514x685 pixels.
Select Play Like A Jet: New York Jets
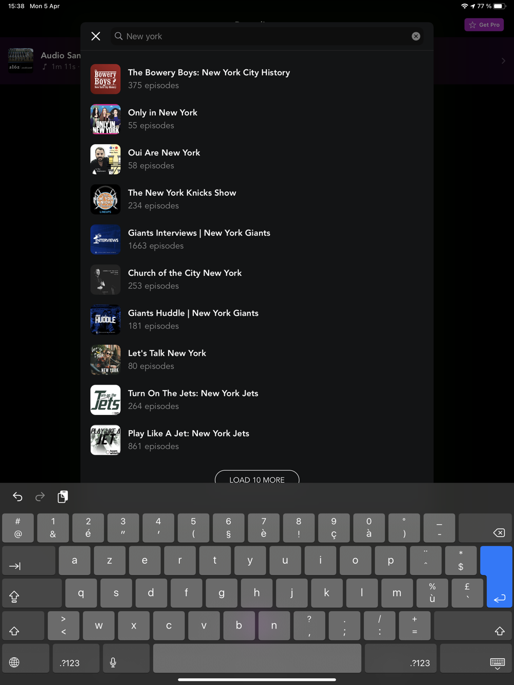[257, 440]
